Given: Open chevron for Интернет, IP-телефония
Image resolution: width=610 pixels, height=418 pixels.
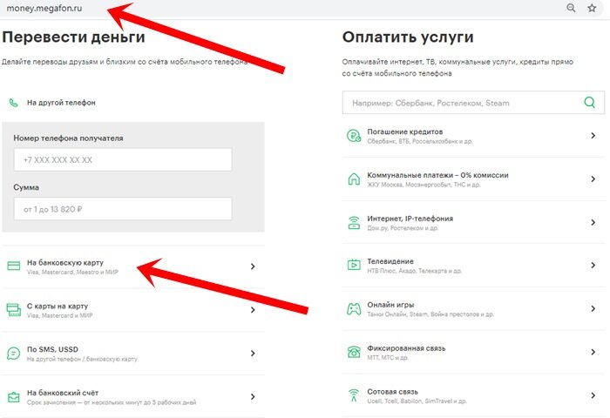Looking at the screenshot, I should pyautogui.click(x=593, y=222).
